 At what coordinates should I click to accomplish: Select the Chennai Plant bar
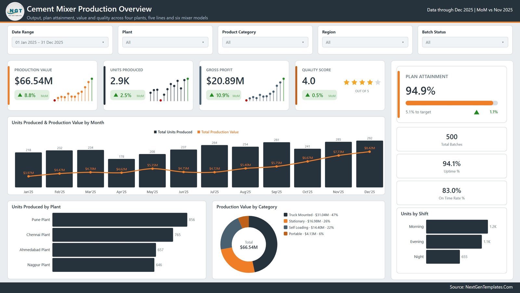[112, 235]
